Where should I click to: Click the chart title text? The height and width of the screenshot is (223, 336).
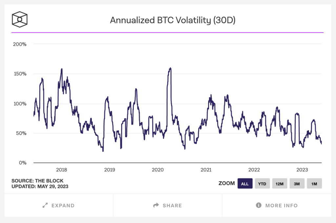(173, 20)
